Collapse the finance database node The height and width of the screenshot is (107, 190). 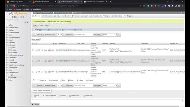(7, 45)
